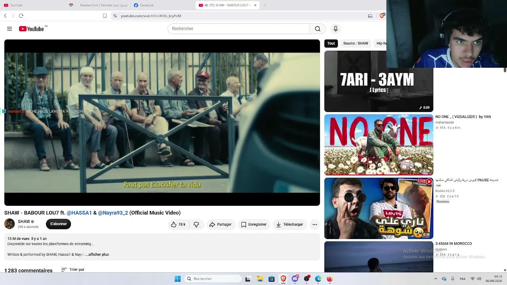This screenshot has width=507, height=285.
Task: Open the 'mahamawda' channel name
Action: coord(444,123)
